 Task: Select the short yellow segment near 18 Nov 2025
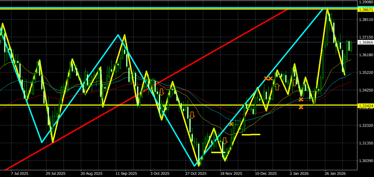tap(217, 152)
